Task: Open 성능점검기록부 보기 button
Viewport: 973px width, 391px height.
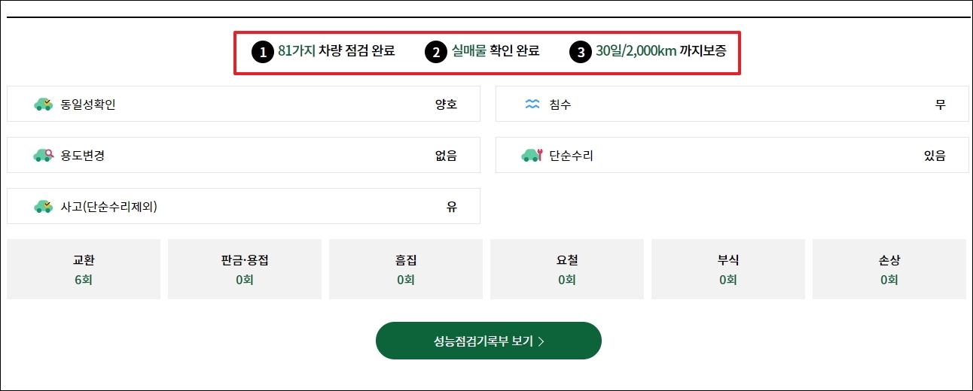Action: [x=489, y=341]
